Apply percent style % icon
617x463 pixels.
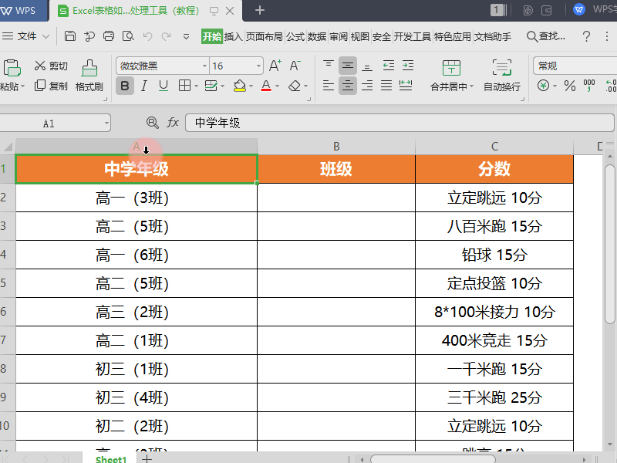(569, 86)
